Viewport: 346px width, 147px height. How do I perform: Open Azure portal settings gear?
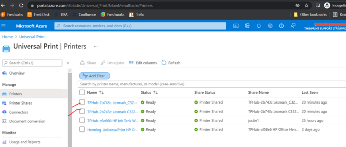click(x=270, y=26)
